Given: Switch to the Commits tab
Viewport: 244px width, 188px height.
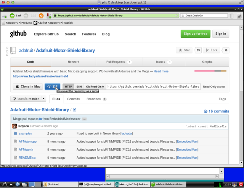Looking at the screenshot, I should pos(73,99).
